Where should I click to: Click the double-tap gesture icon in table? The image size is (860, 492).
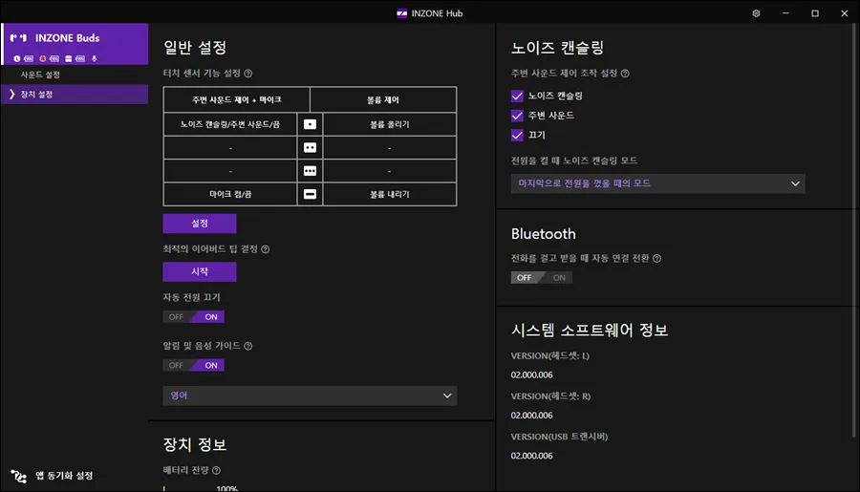click(310, 147)
